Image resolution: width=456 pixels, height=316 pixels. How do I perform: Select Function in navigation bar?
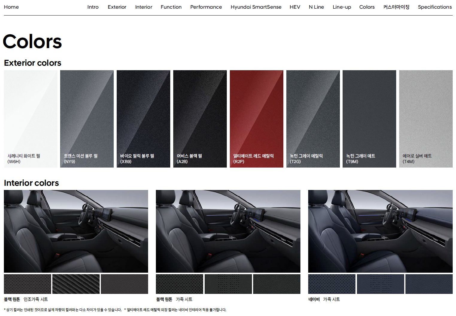click(x=171, y=7)
